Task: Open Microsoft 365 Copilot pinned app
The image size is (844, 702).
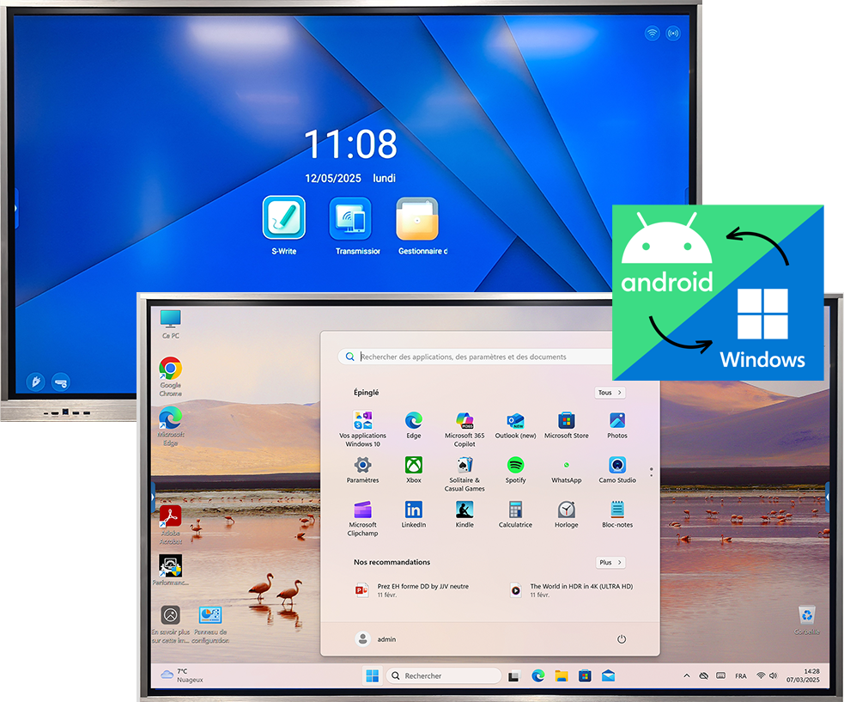Action: (x=465, y=429)
